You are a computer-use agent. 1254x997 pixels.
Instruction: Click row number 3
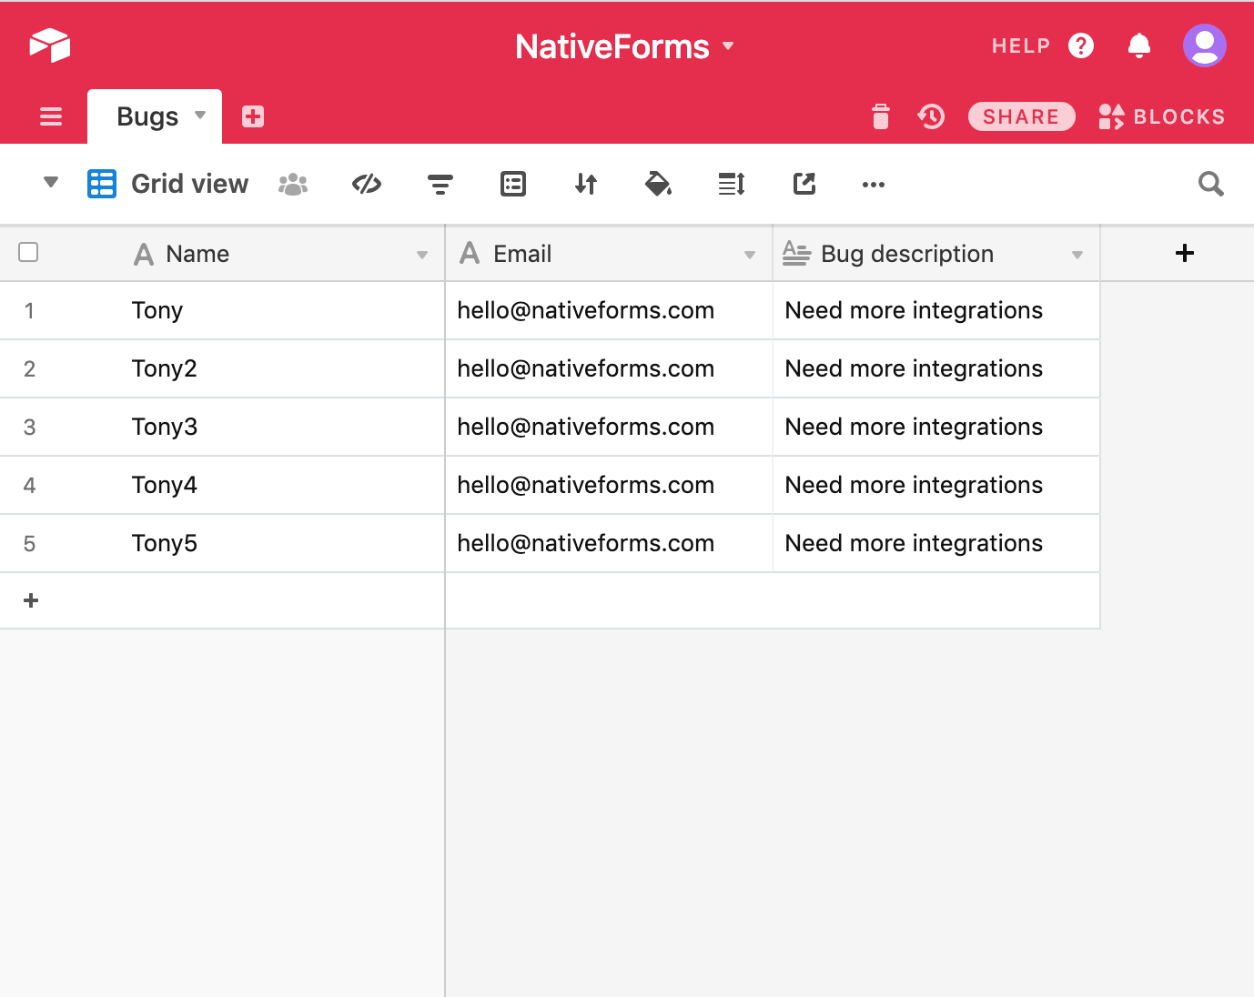[29, 428]
